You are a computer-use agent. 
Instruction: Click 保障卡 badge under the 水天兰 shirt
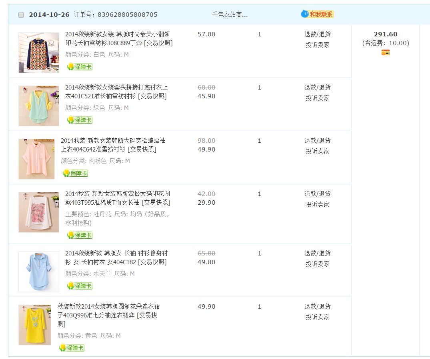click(x=80, y=286)
